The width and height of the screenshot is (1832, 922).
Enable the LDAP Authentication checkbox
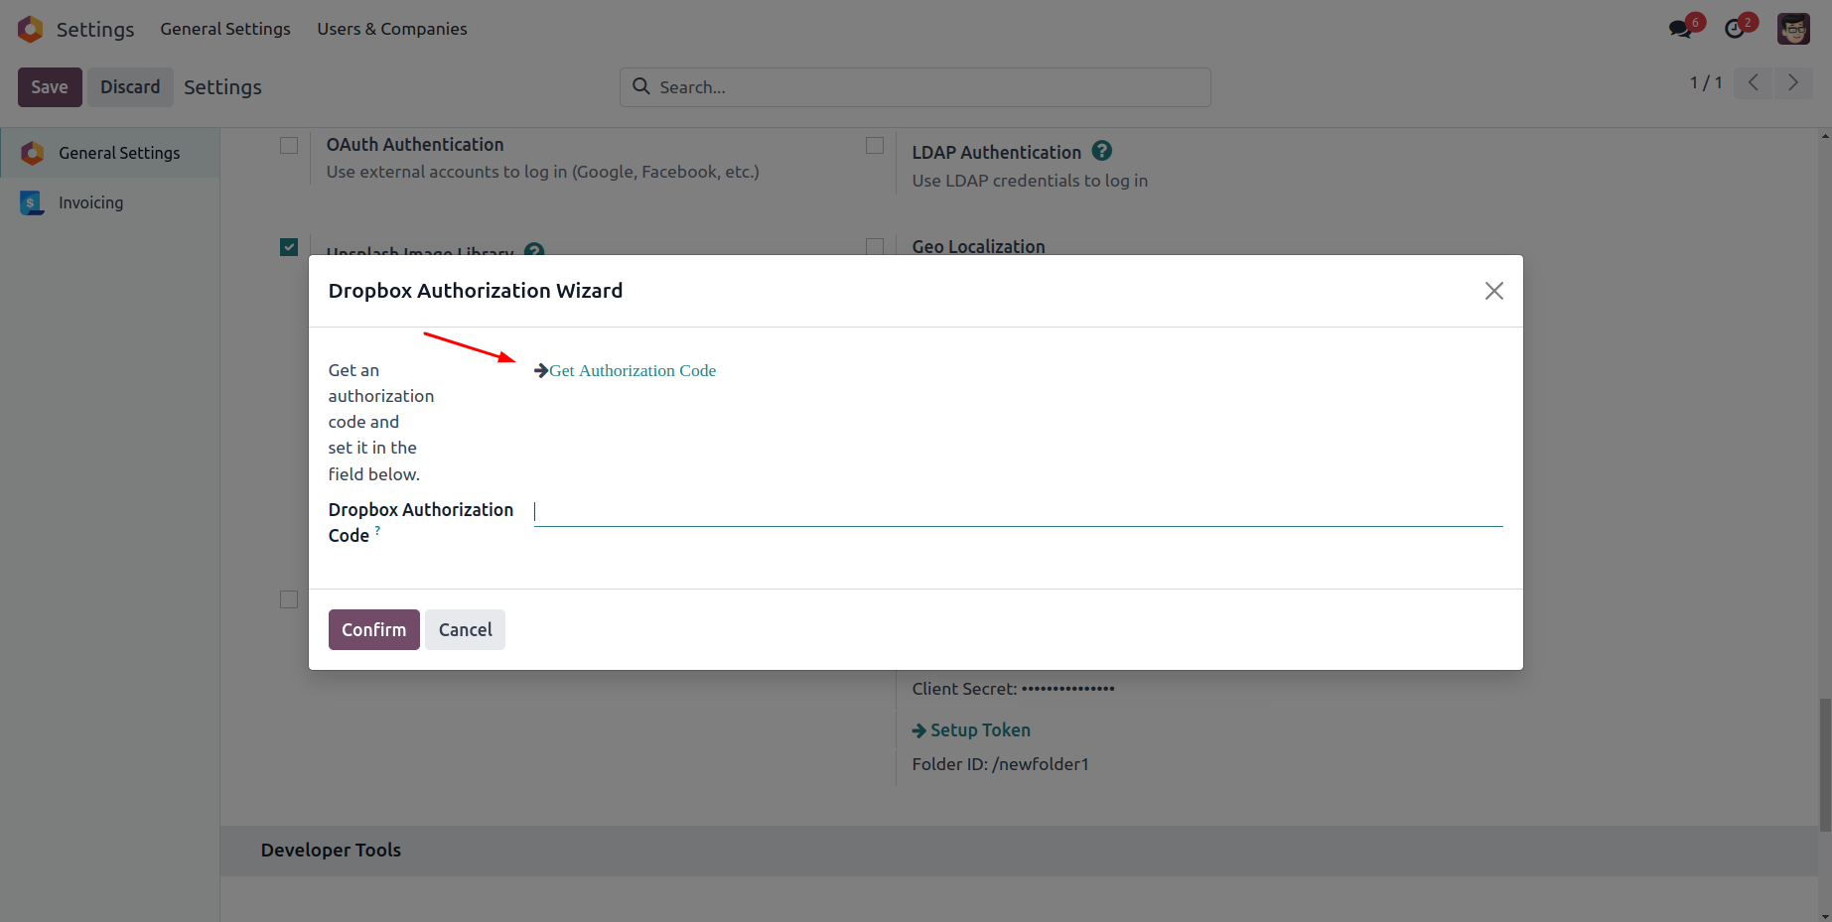coord(875,146)
